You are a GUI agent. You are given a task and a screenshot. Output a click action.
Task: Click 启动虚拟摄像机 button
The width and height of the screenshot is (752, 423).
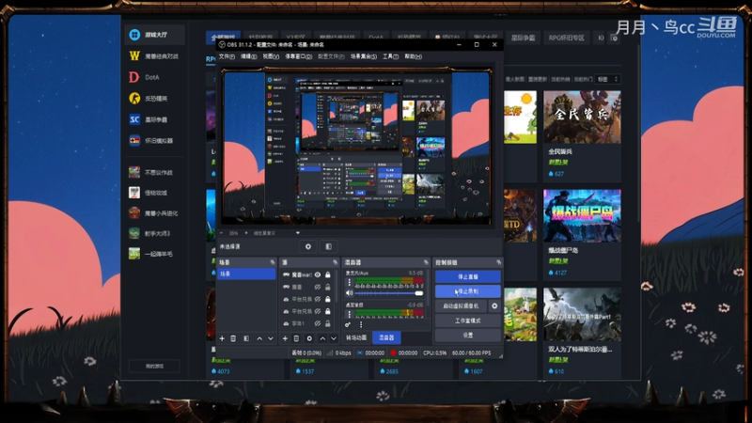click(461, 306)
